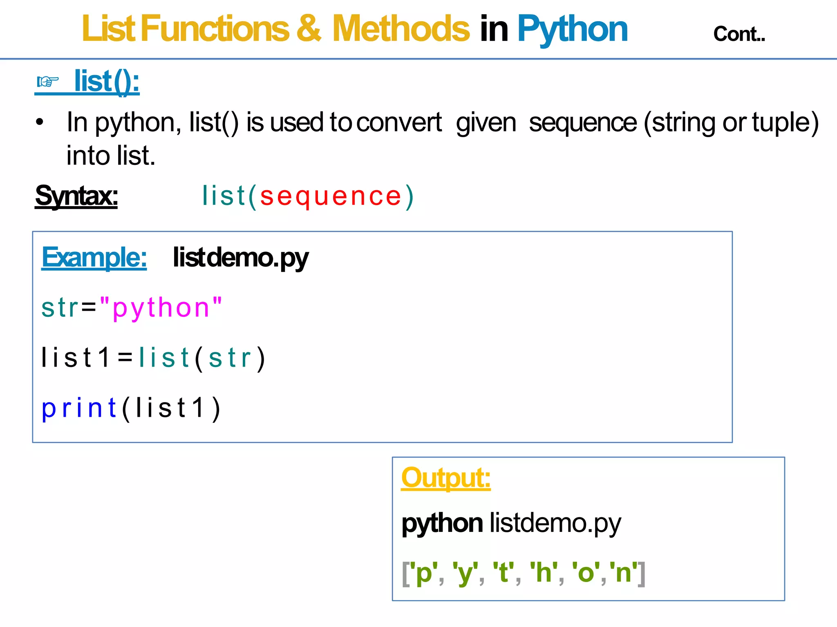Click the word 'Python' in the title

click(572, 29)
